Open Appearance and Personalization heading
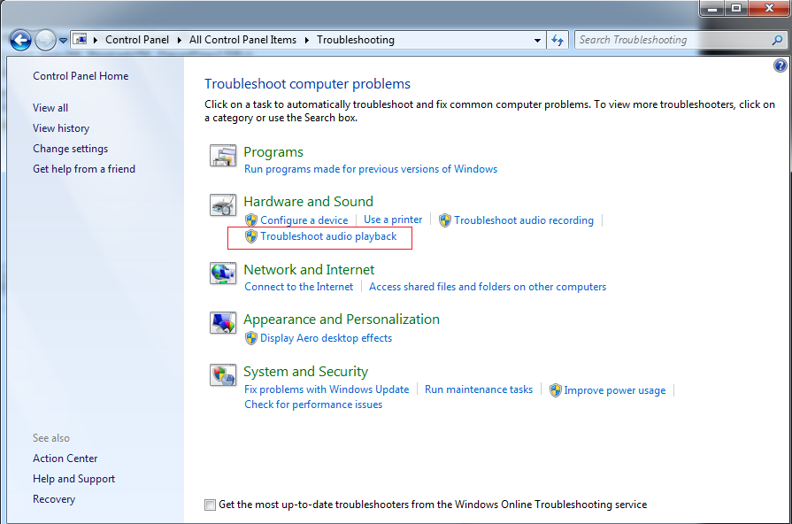The image size is (792, 524). [x=342, y=320]
